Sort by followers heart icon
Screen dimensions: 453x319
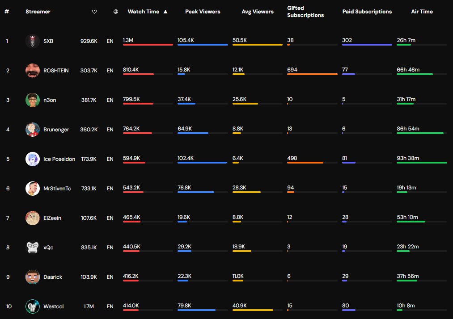(x=94, y=12)
